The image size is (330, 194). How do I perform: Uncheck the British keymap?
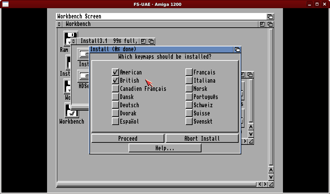[x=115, y=81]
